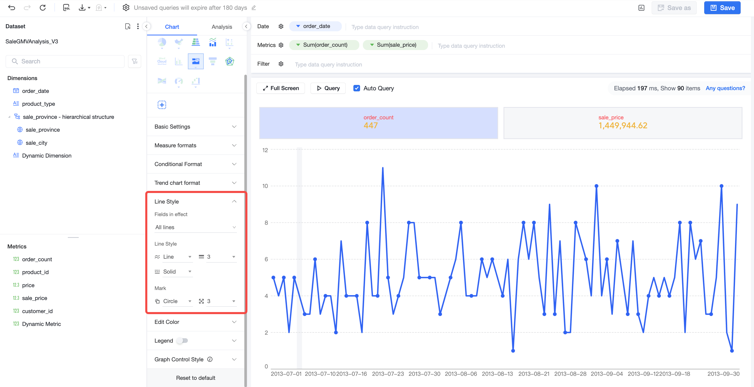Select the combined bar-line chart icon
The image size is (754, 387).
212,42
